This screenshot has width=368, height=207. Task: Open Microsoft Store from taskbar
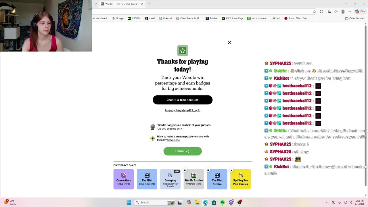(x=214, y=202)
